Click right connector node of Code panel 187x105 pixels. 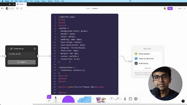(38, 56)
